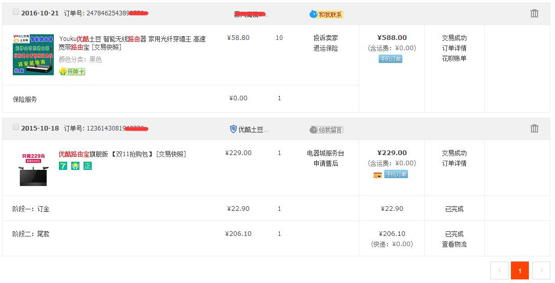The image size is (555, 283).
Task: Click the credit card payment icon
Action: pyautogui.click(x=378, y=175)
